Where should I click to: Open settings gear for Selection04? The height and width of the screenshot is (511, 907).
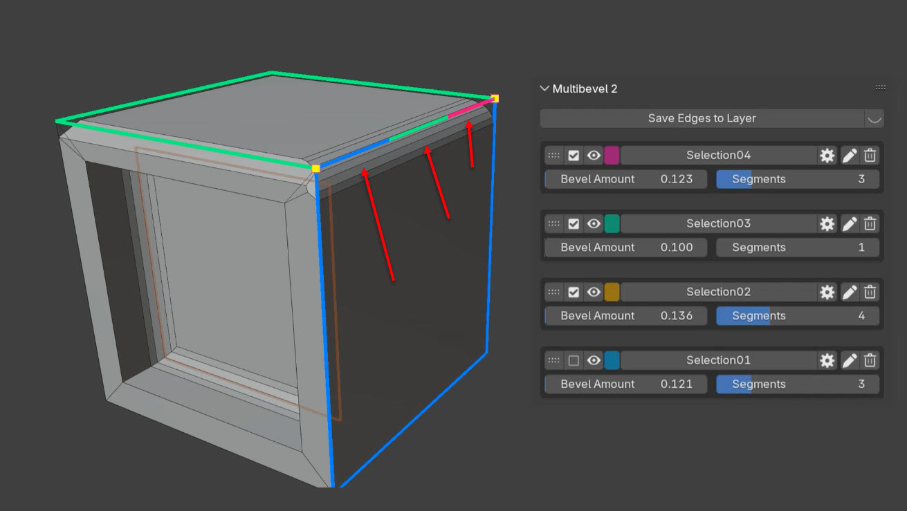827,156
